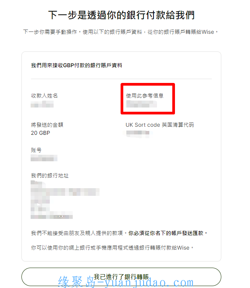This screenshot has height=288, width=250.
Task: Click the heading 下一步是透過你的銀行付款給我們
Action: click(121, 15)
